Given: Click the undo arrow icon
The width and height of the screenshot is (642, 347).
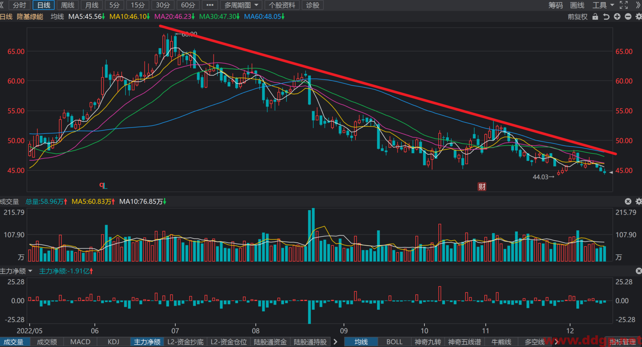Looking at the screenshot, I should [606, 16].
